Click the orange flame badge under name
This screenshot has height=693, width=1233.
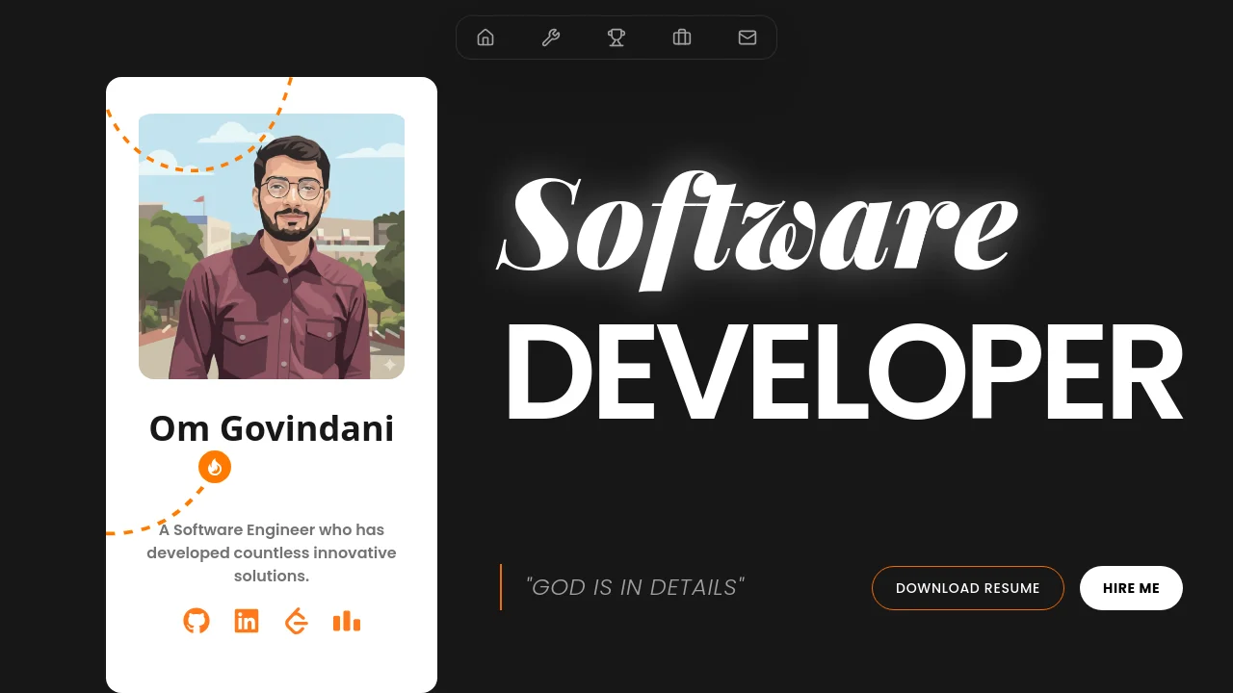pyautogui.click(x=215, y=467)
